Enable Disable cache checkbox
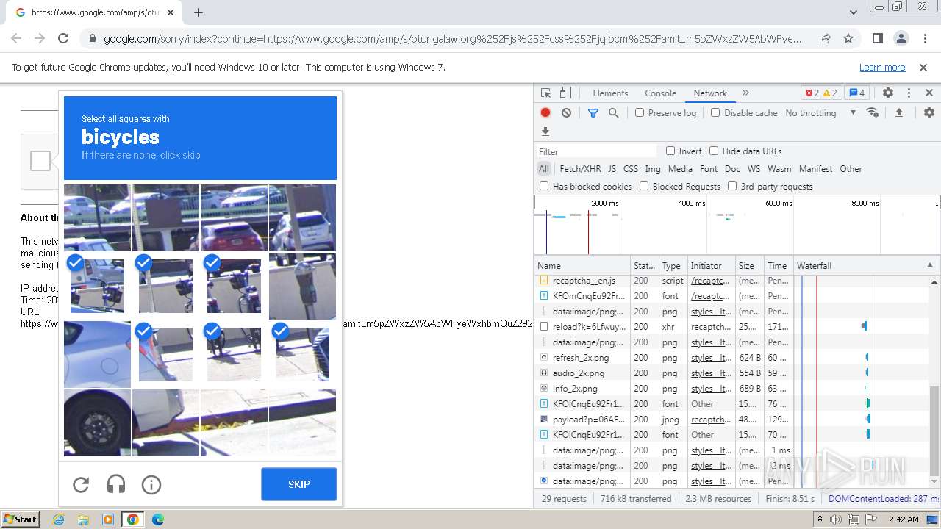Image resolution: width=941 pixels, height=529 pixels. coord(715,113)
